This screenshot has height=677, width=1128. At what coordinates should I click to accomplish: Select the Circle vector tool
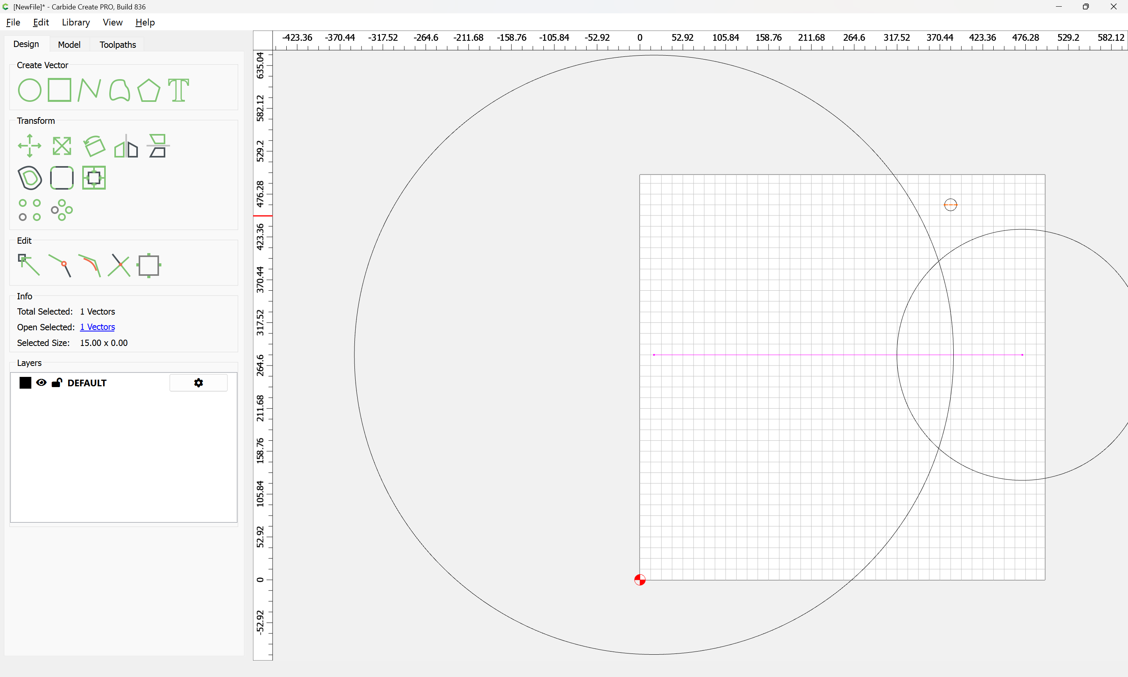[30, 90]
